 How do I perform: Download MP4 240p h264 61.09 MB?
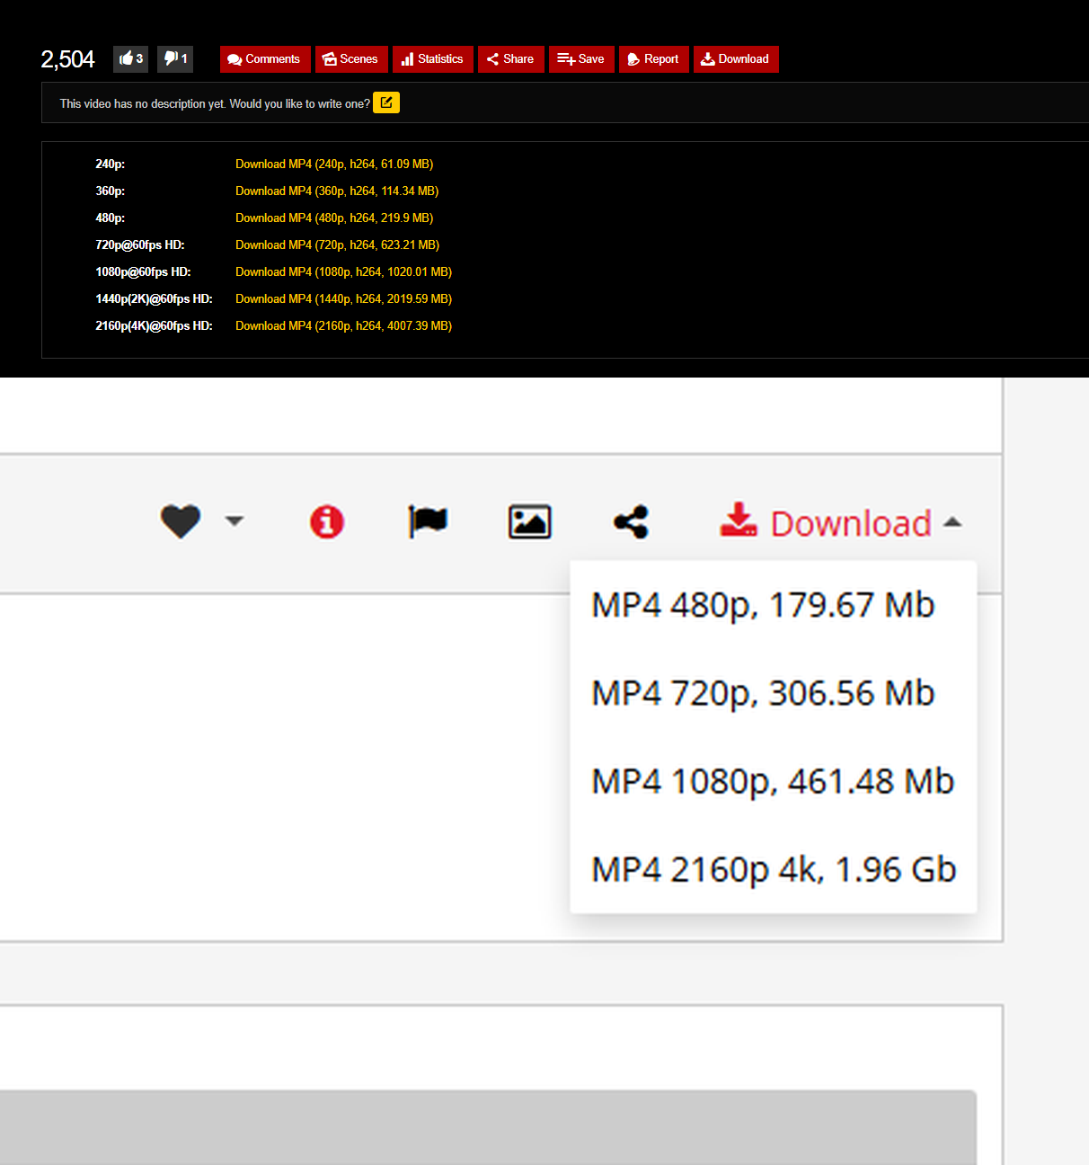pos(334,164)
